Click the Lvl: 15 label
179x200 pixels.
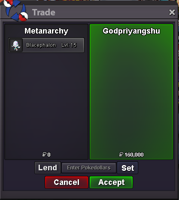69,45
